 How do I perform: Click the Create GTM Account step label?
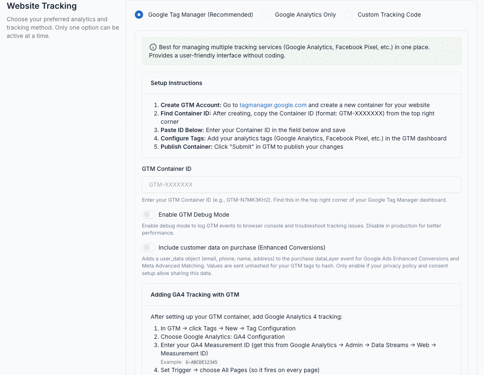point(191,105)
